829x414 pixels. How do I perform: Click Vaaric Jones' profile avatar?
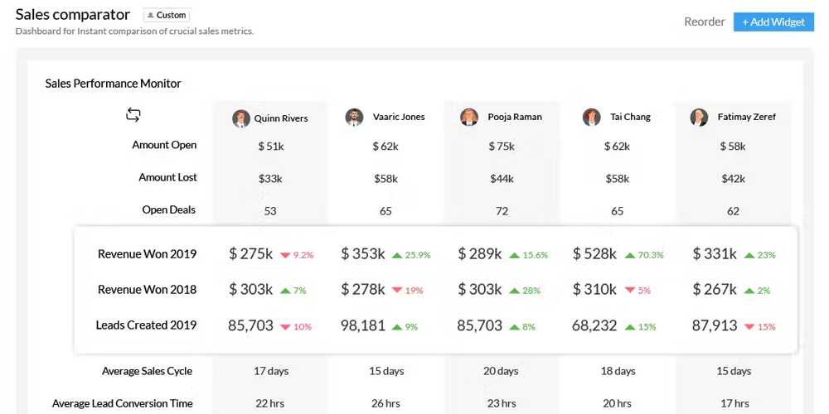[x=354, y=117]
